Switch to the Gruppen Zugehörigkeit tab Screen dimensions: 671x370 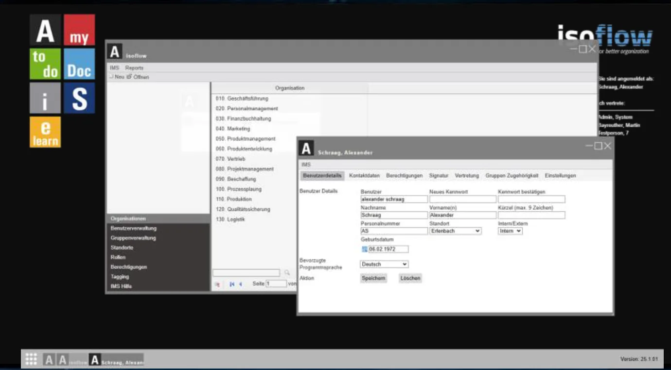512,175
